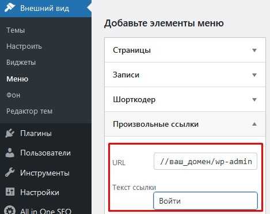Open the Настройки menu label

coord(40,192)
